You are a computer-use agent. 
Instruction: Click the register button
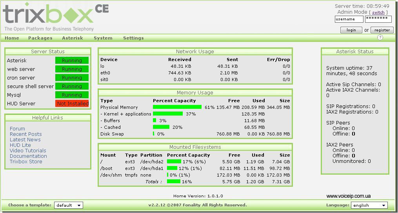click(382, 30)
